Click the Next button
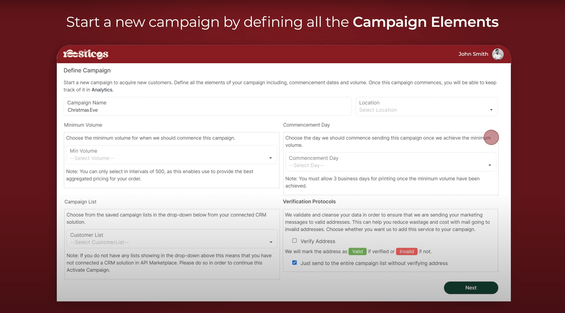This screenshot has width=565, height=313. click(x=471, y=288)
